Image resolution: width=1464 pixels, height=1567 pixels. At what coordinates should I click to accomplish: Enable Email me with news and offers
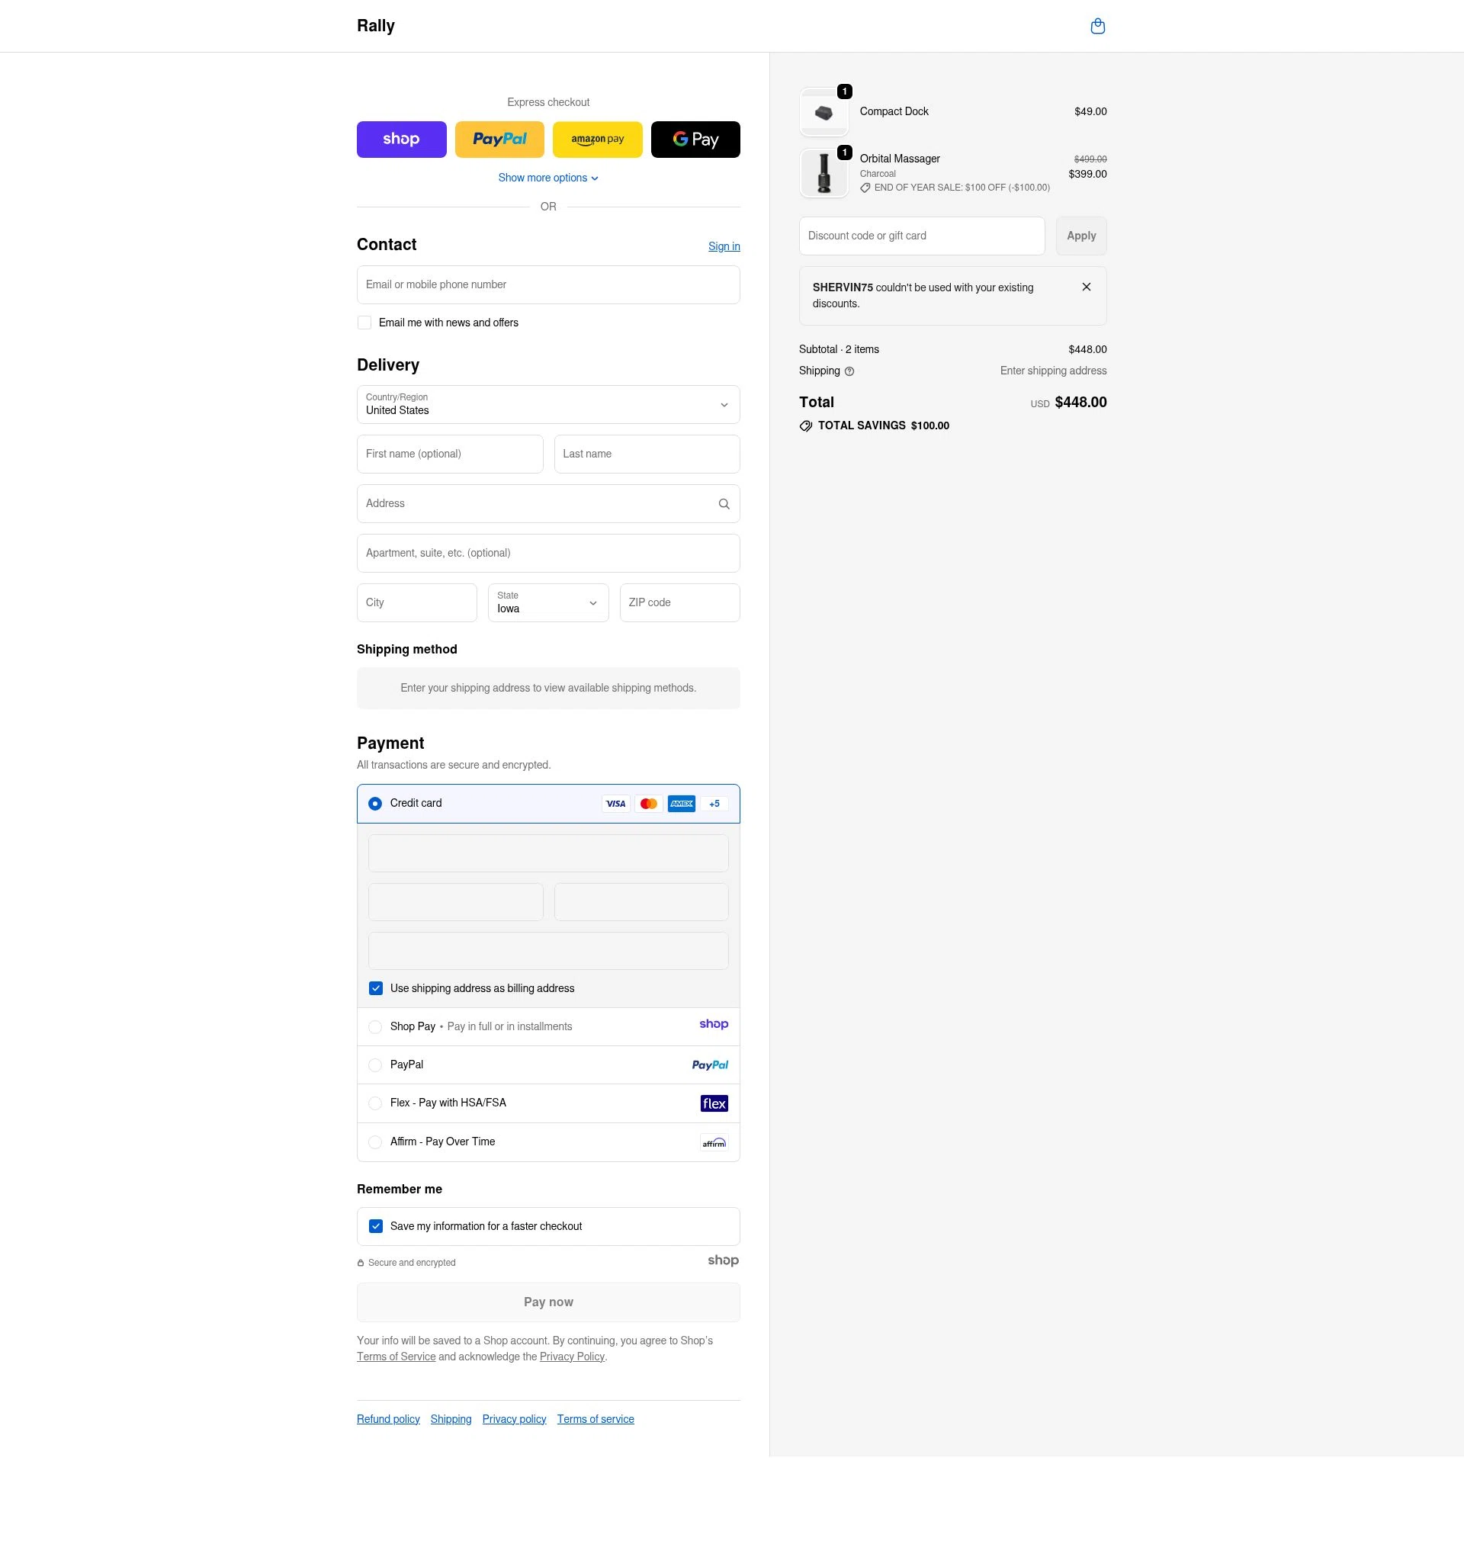(364, 322)
